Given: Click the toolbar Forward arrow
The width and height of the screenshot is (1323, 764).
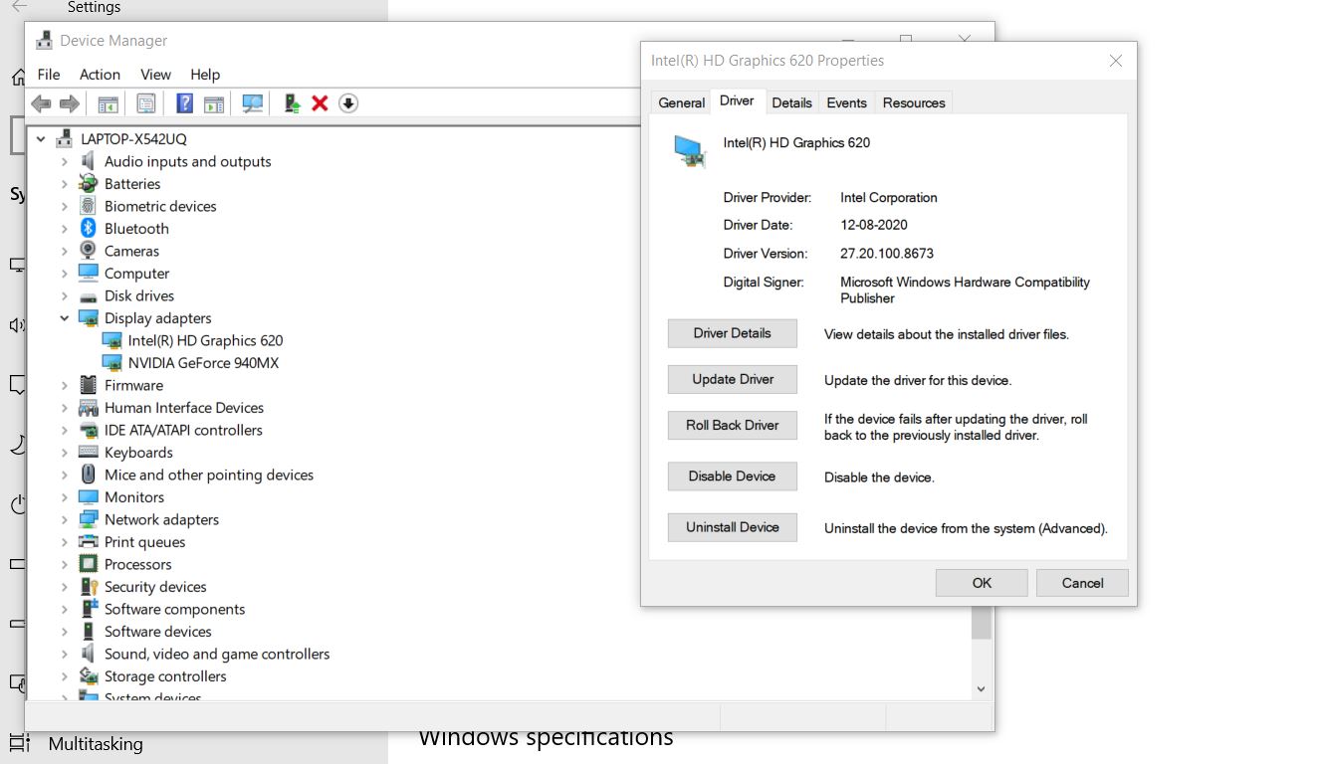Looking at the screenshot, I should click(x=70, y=103).
